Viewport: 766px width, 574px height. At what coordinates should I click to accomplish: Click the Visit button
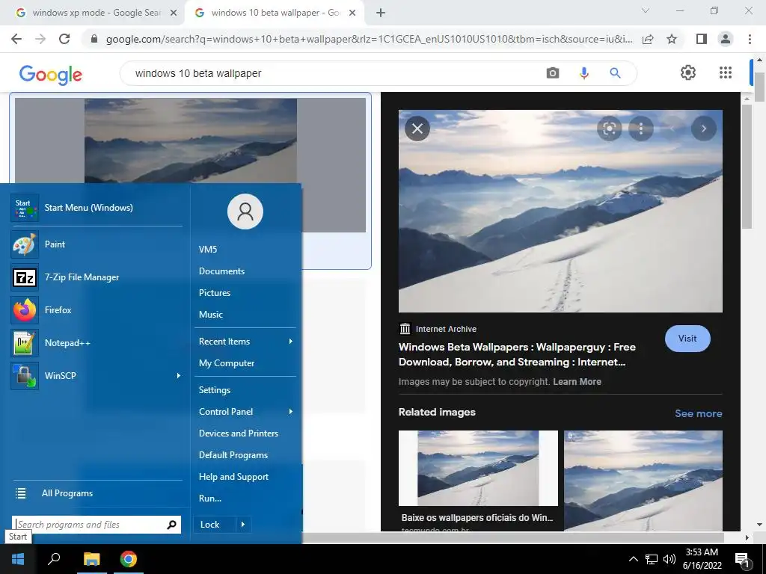click(687, 339)
